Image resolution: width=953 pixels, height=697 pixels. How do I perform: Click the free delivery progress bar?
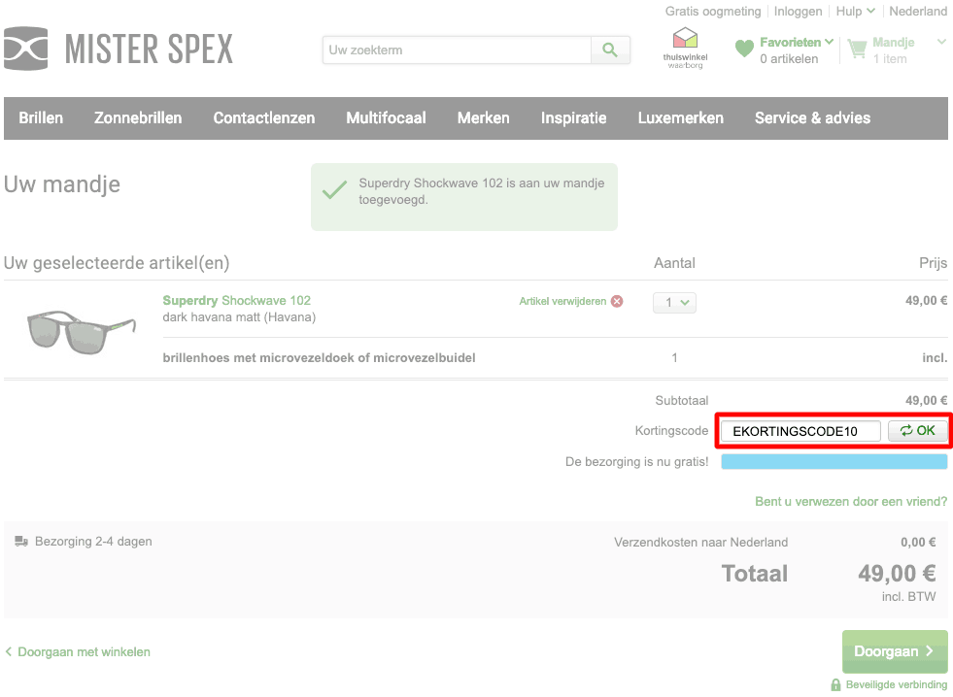[x=834, y=461]
